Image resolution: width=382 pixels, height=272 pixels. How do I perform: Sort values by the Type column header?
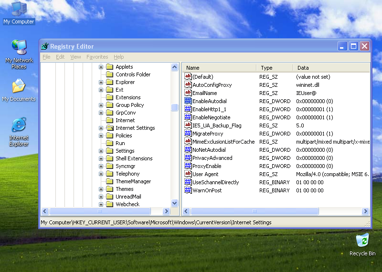tap(275, 68)
